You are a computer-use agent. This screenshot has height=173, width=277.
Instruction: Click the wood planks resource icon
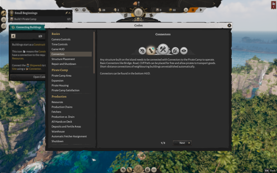135,3
